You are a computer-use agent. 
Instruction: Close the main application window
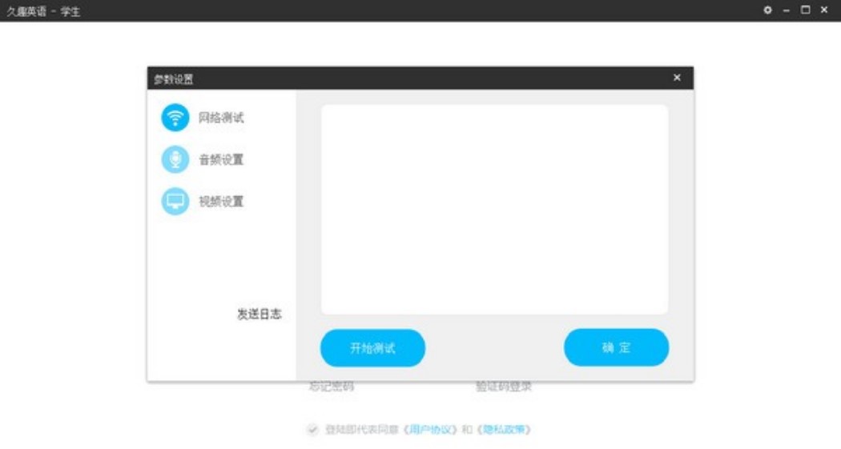(824, 10)
